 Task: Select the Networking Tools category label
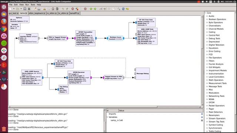(x=216, y=96)
